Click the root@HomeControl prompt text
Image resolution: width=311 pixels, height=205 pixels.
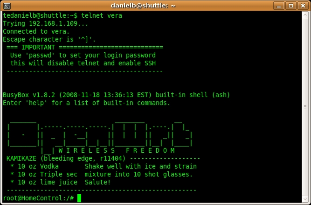[x=38, y=198]
